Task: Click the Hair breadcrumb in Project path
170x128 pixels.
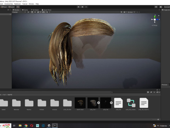Action: (x=4, y=95)
